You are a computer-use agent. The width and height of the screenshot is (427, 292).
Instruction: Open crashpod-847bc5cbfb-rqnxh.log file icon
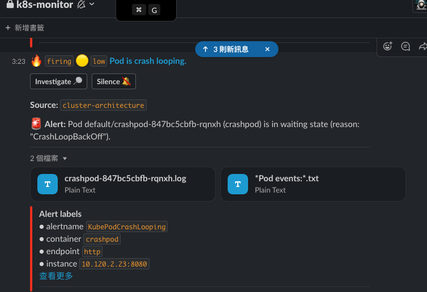[48, 184]
